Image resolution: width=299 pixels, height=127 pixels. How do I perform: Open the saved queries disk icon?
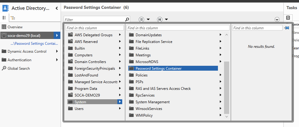tap(159, 19)
